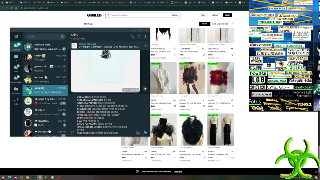Open the KAÏNÈ channel three-dot menu
Viewport: 320px width, 180px height.
point(145,36)
